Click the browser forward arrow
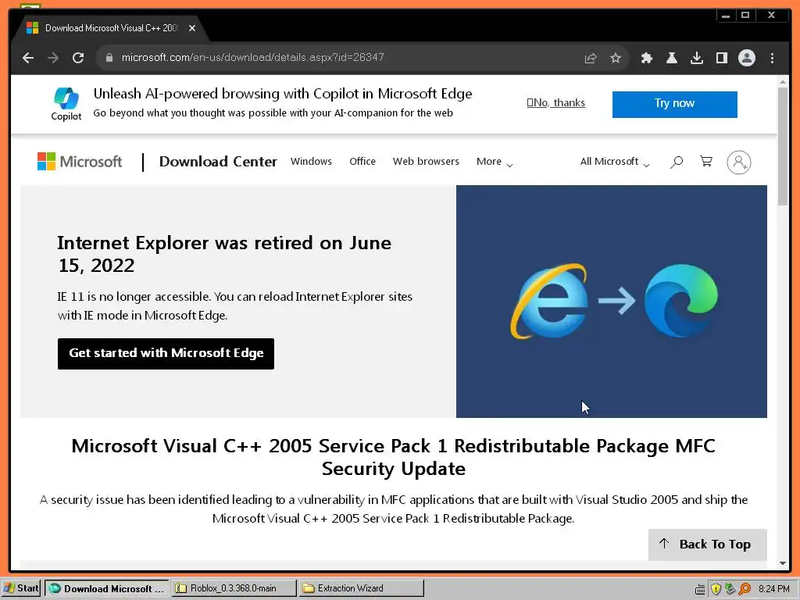 tap(52, 58)
